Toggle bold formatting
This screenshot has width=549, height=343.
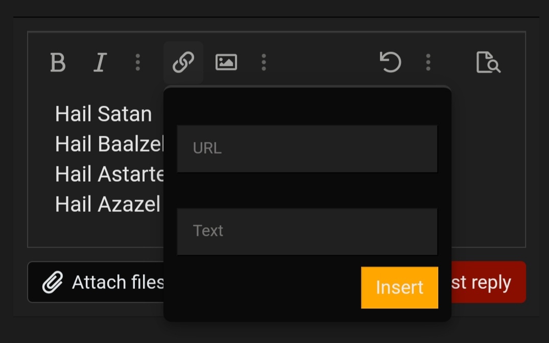[58, 63]
